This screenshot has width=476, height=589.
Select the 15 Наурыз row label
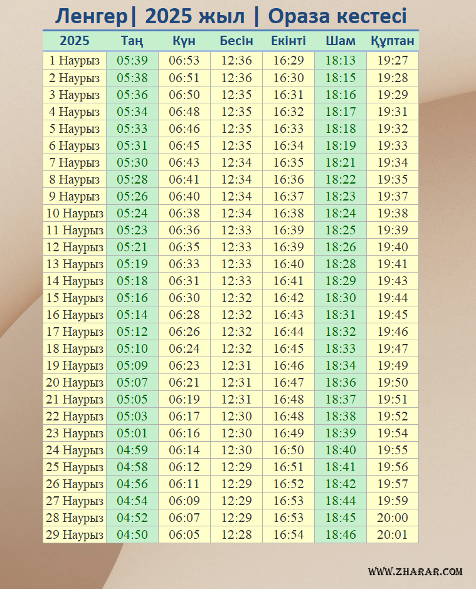[75, 298]
